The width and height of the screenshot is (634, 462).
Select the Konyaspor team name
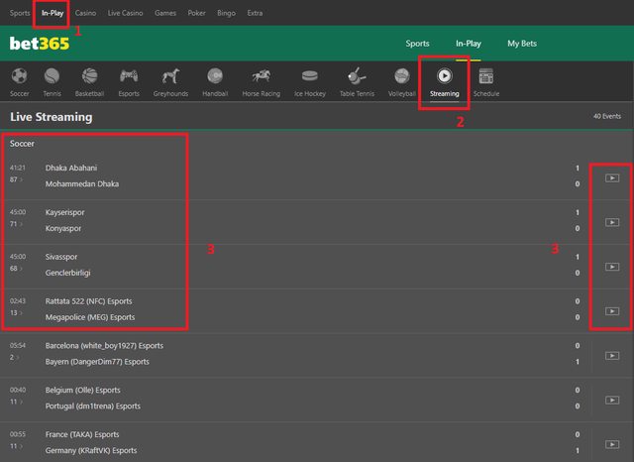coord(63,229)
